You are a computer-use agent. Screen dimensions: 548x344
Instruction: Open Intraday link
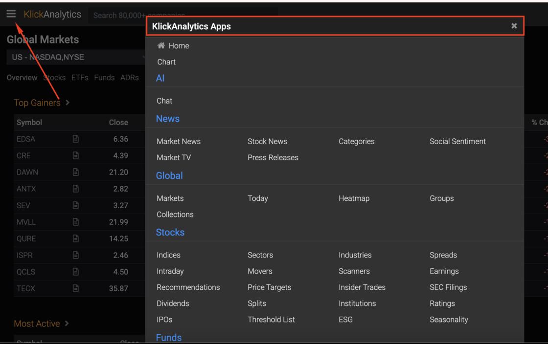point(170,271)
